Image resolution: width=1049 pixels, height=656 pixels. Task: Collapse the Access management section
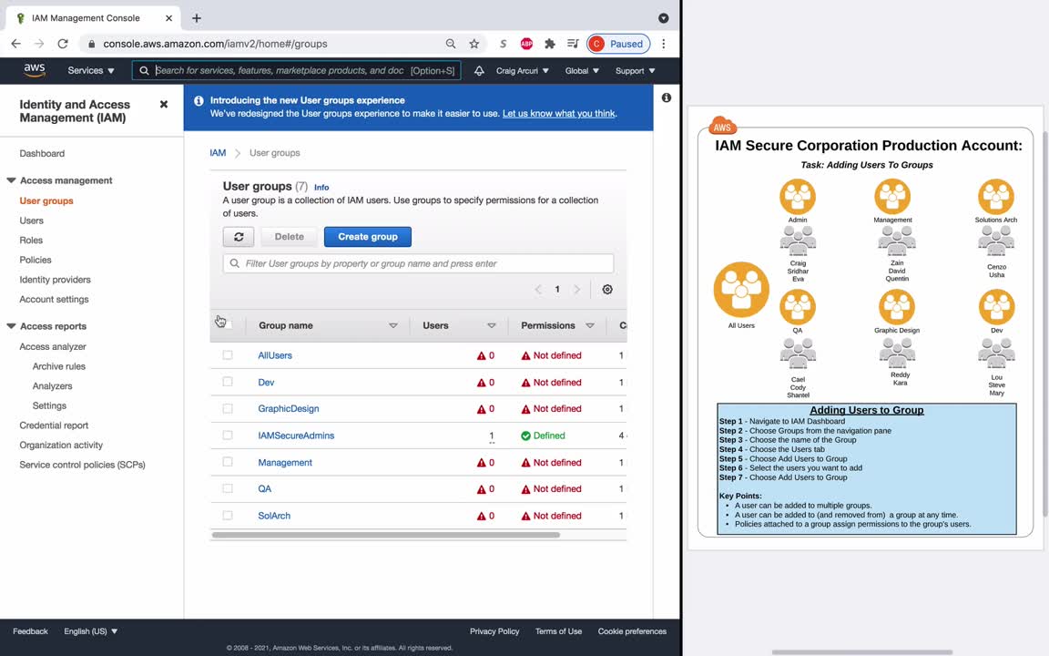[11, 180]
